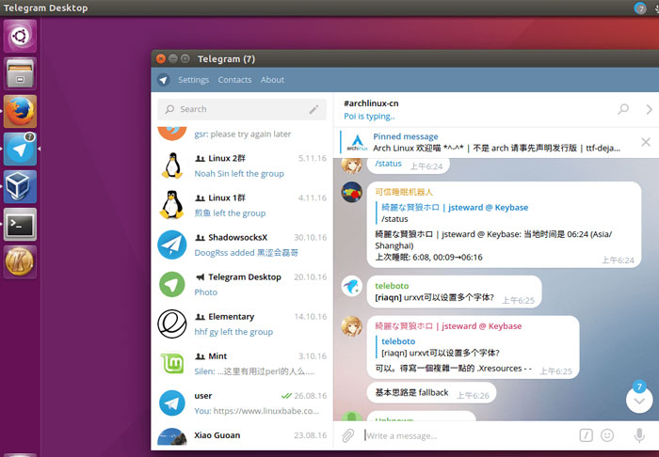The height and width of the screenshot is (457, 659).
Task: Click quoted teleboto reply in jsteward message
Action: 440,347
